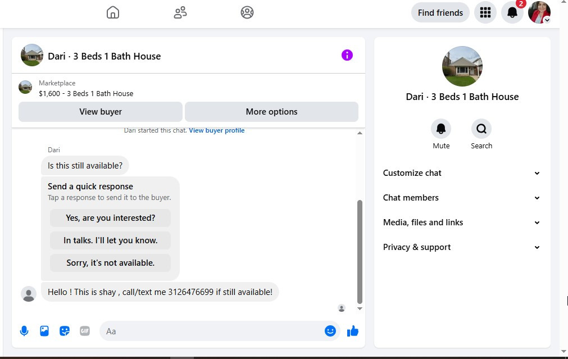Open the sticker picker icon
The width and height of the screenshot is (568, 359).
(x=65, y=331)
